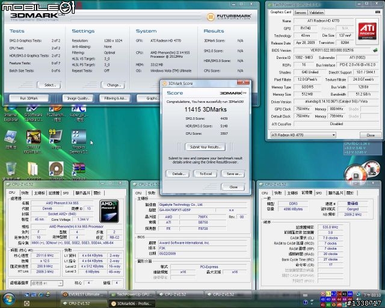
Task: Click the BIOS save chip icon in GPU-Z
Action: [375, 50]
